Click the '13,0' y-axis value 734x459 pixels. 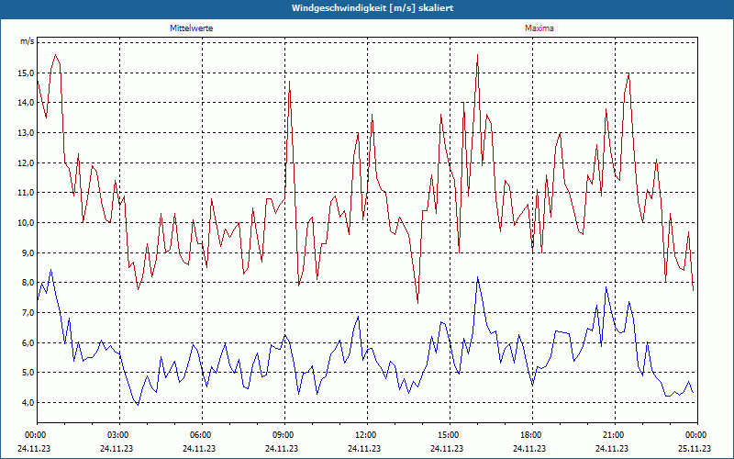(26, 132)
